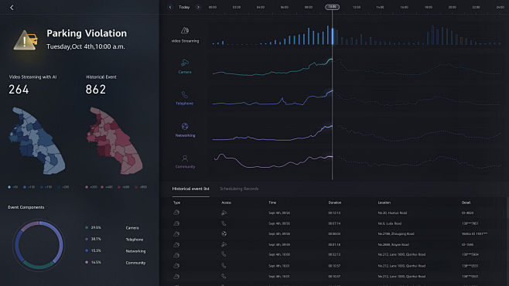
Task: Click the blue Networking legend dot at 15.5%
Action: coord(87,250)
